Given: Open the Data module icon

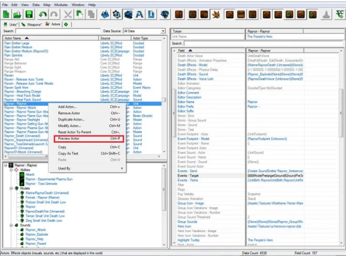Looking at the screenshot, I should pyautogui.click(x=128, y=15).
